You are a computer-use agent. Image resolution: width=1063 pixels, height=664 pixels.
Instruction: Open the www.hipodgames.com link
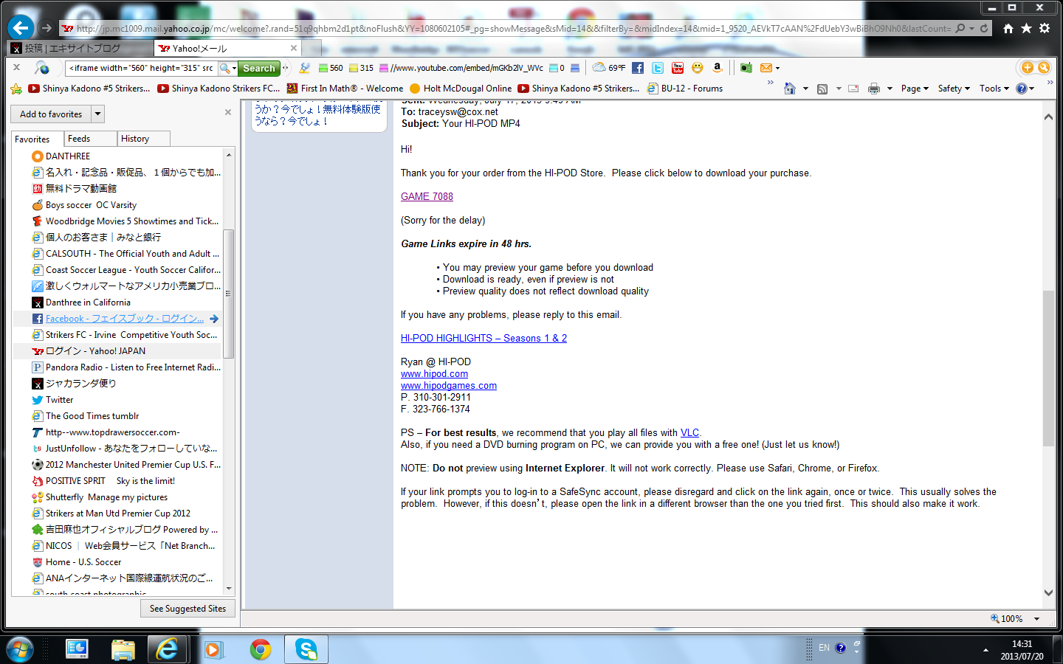point(449,386)
